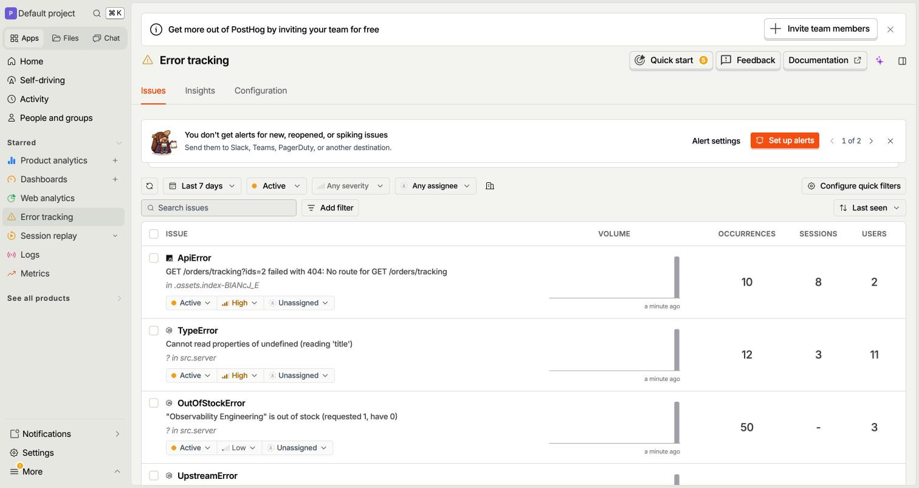
Task: Select the Chat tab in sidebar
Action: tap(106, 38)
